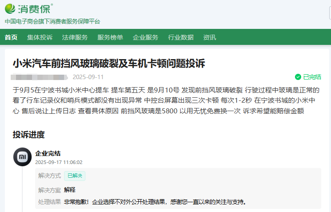Open the 首页 nav tab

point(11,37)
